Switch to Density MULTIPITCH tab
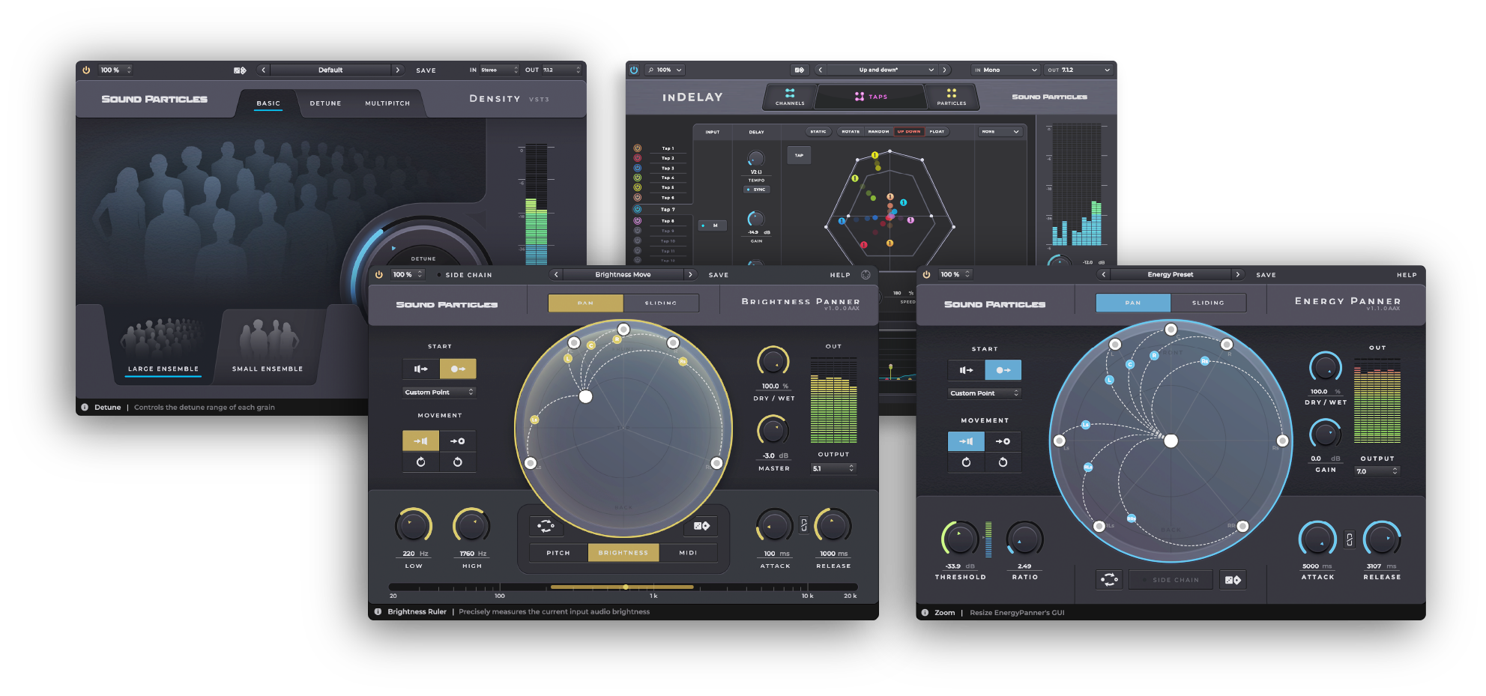The height and width of the screenshot is (696, 1486). [387, 103]
